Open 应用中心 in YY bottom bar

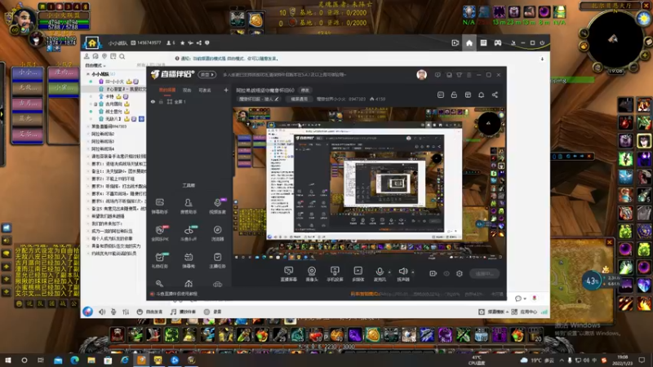(x=524, y=312)
